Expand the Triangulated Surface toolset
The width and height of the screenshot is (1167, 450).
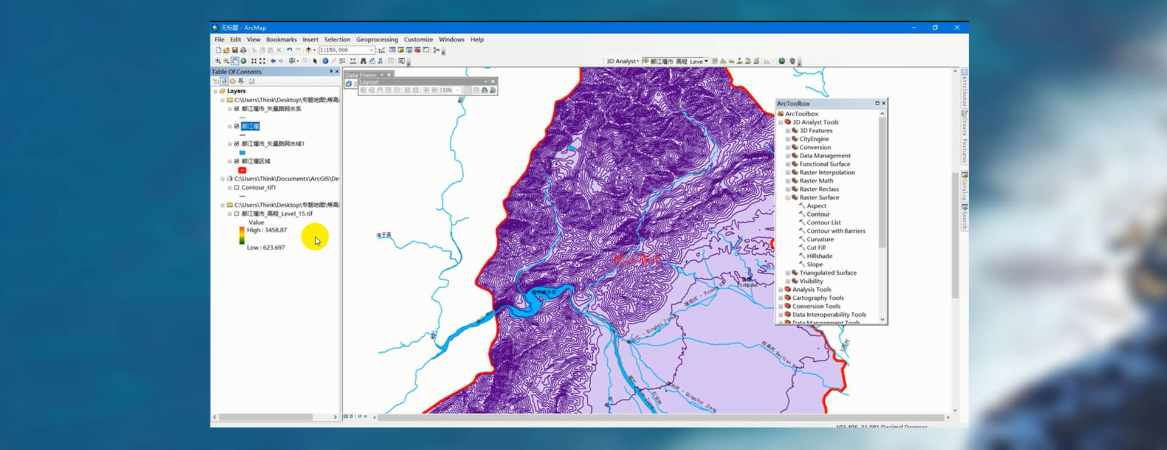788,273
